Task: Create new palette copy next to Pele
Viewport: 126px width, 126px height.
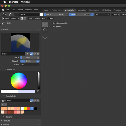Action: click(x=35, y=101)
